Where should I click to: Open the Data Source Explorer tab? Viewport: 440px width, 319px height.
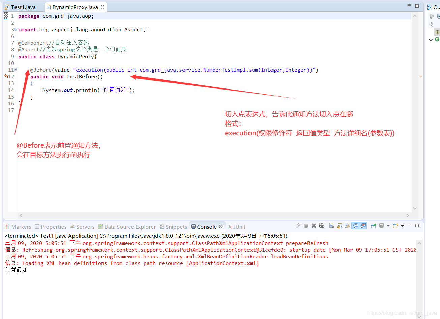(127, 227)
